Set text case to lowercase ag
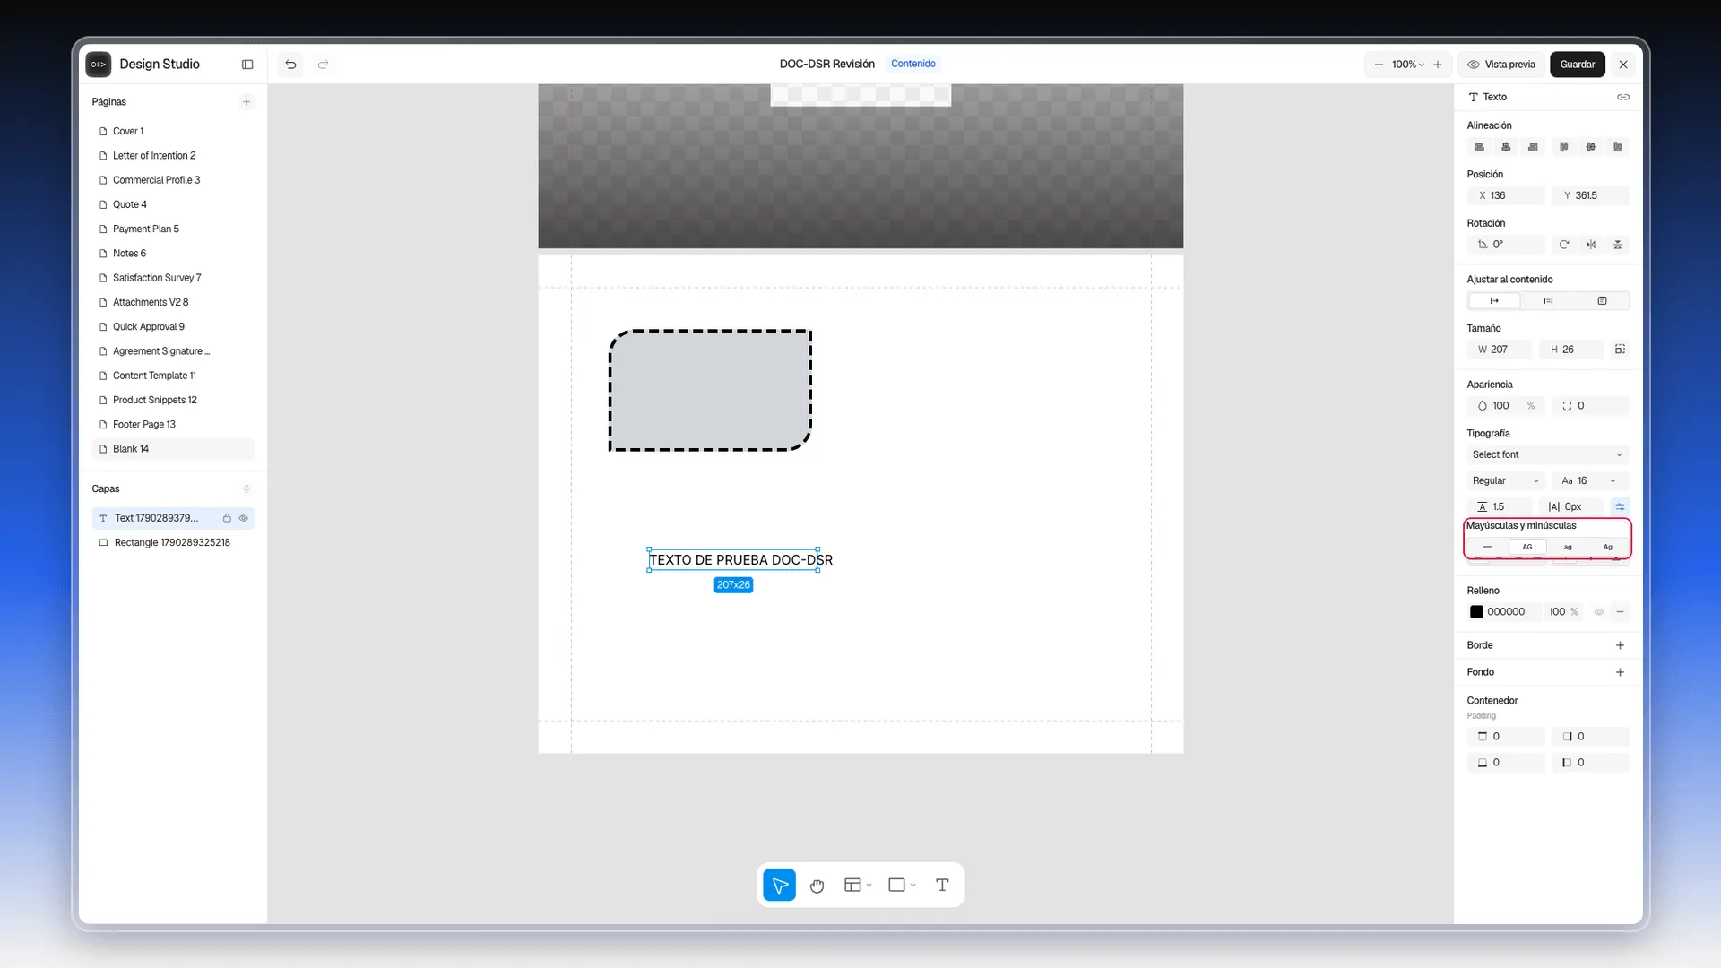 (1568, 547)
